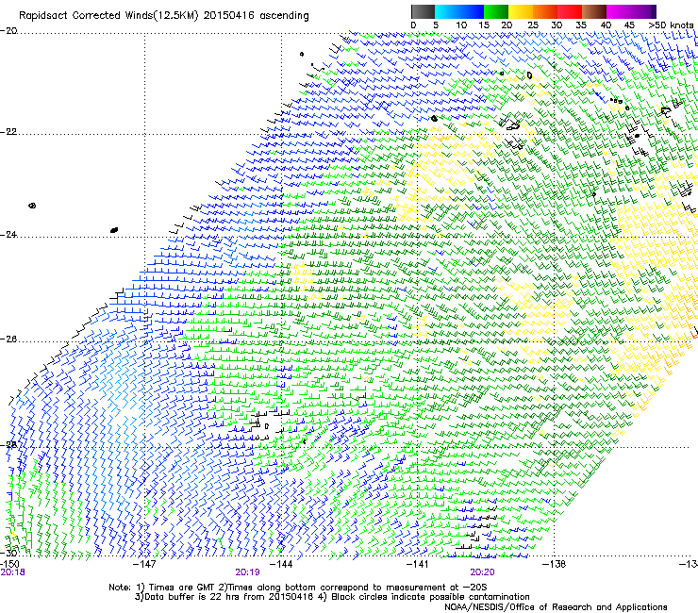Click the "-150" longitude axis label
The height and width of the screenshot is (613, 698).
pyautogui.click(x=9, y=564)
